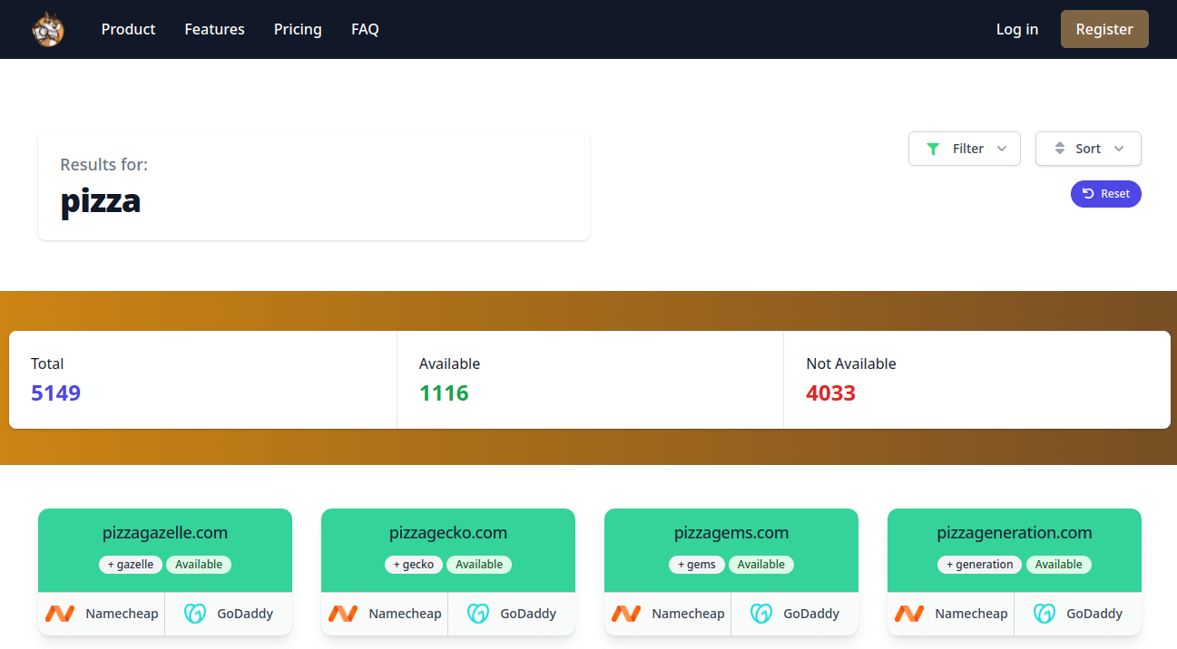Click the '+ generation' tag

[980, 565]
